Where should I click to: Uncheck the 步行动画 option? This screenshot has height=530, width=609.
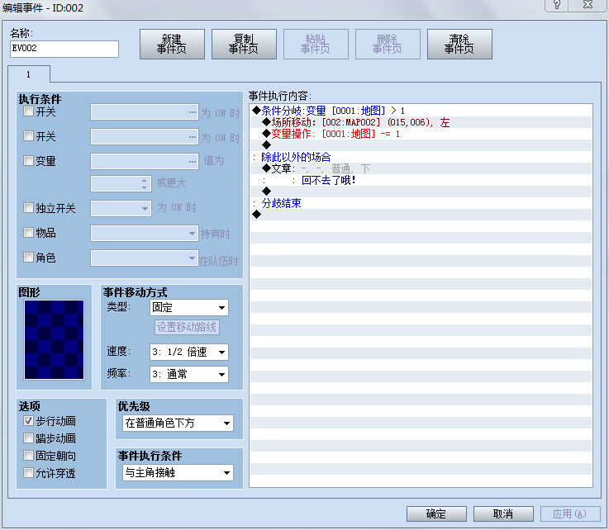click(x=28, y=421)
